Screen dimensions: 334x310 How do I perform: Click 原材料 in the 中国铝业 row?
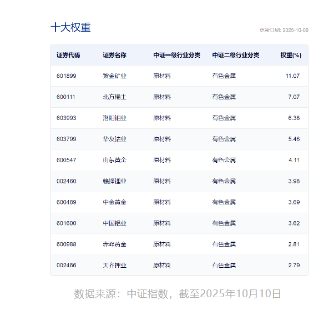pyautogui.click(x=162, y=223)
